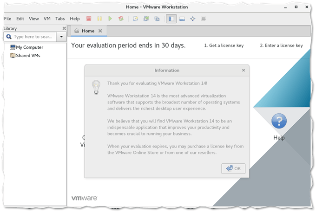Close the Information dialog with its X
This screenshot has height=212, width=316.
244,70
